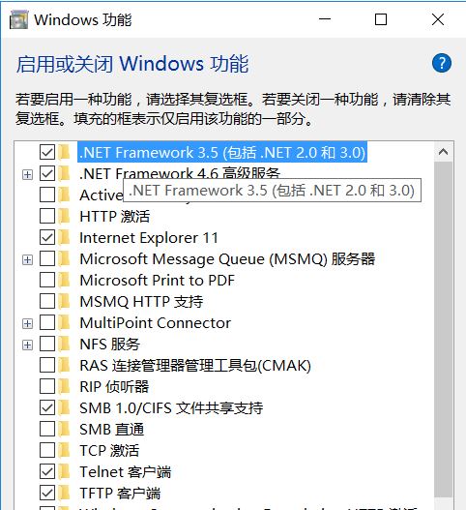The height and width of the screenshot is (510, 466).
Task: Expand Microsoft Message Queue (MSMQ) 服务器 tree
Action: [28, 260]
